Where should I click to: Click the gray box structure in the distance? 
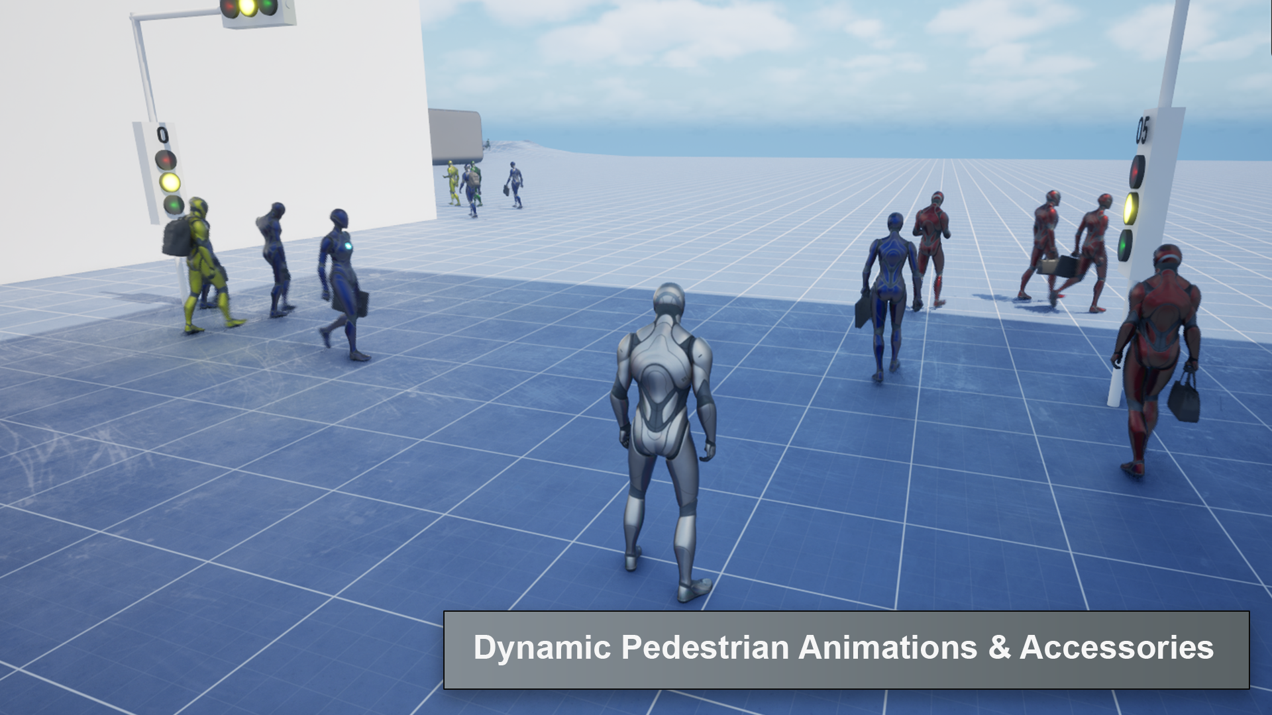pos(455,136)
